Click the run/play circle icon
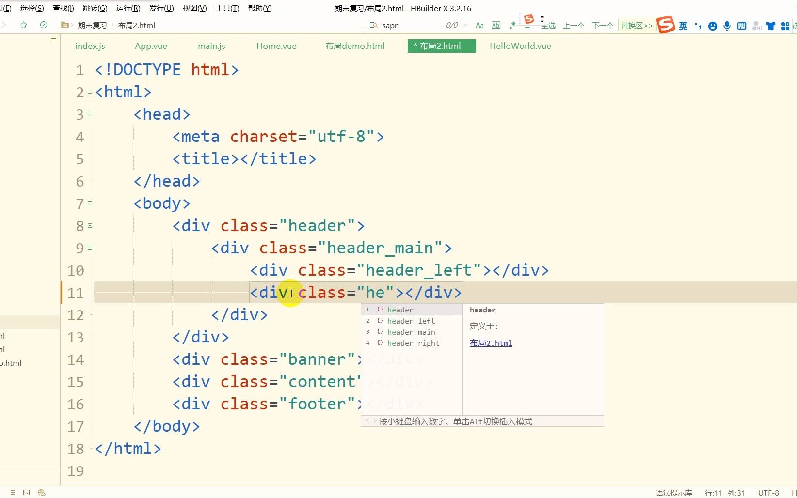Image resolution: width=797 pixels, height=498 pixels. click(44, 25)
